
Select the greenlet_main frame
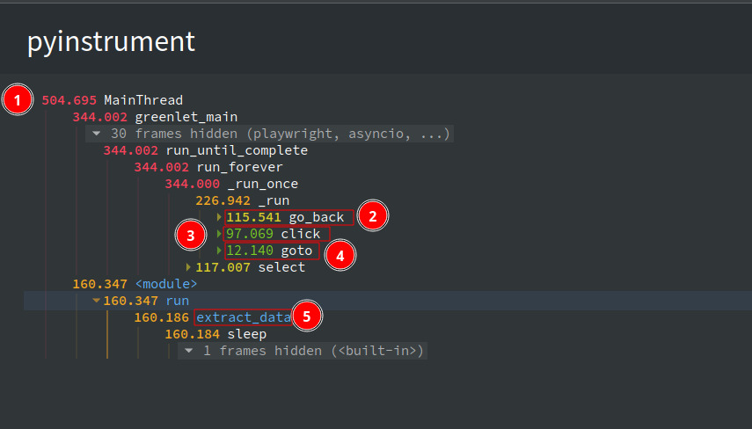coord(155,117)
